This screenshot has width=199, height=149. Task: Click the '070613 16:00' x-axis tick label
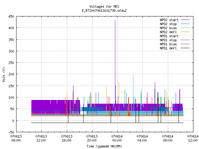(x=67, y=138)
